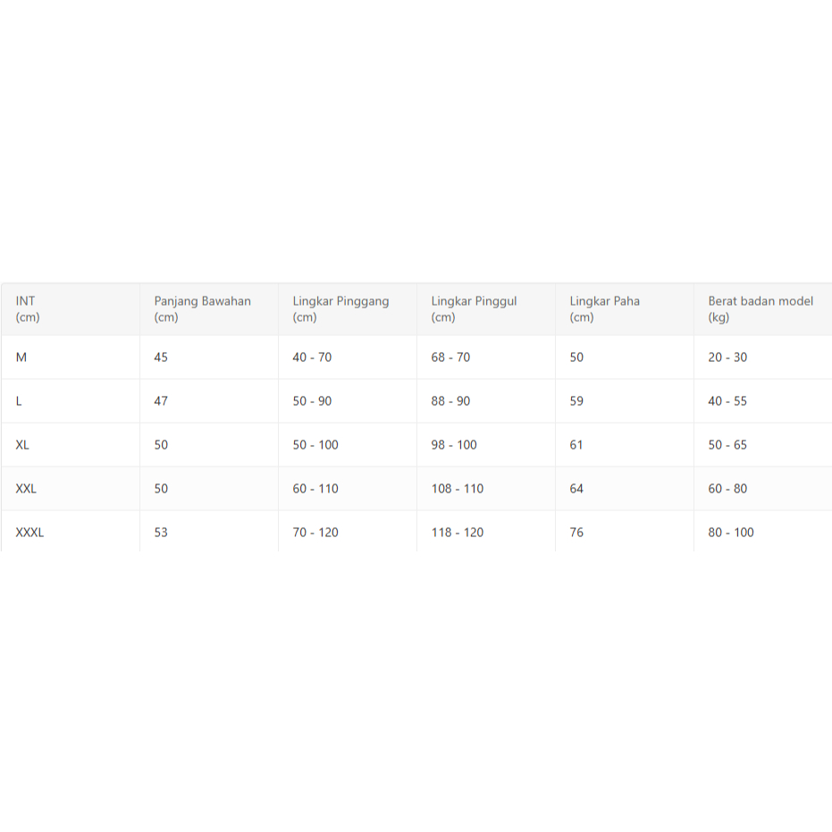Click the Berat badan model header

pos(761,309)
